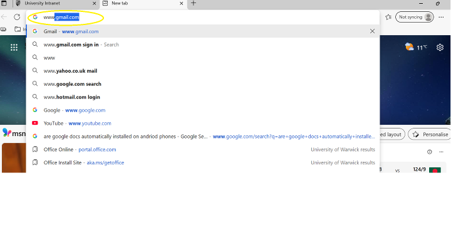Select the Gmail www.gmail.com suggestion

point(203,31)
